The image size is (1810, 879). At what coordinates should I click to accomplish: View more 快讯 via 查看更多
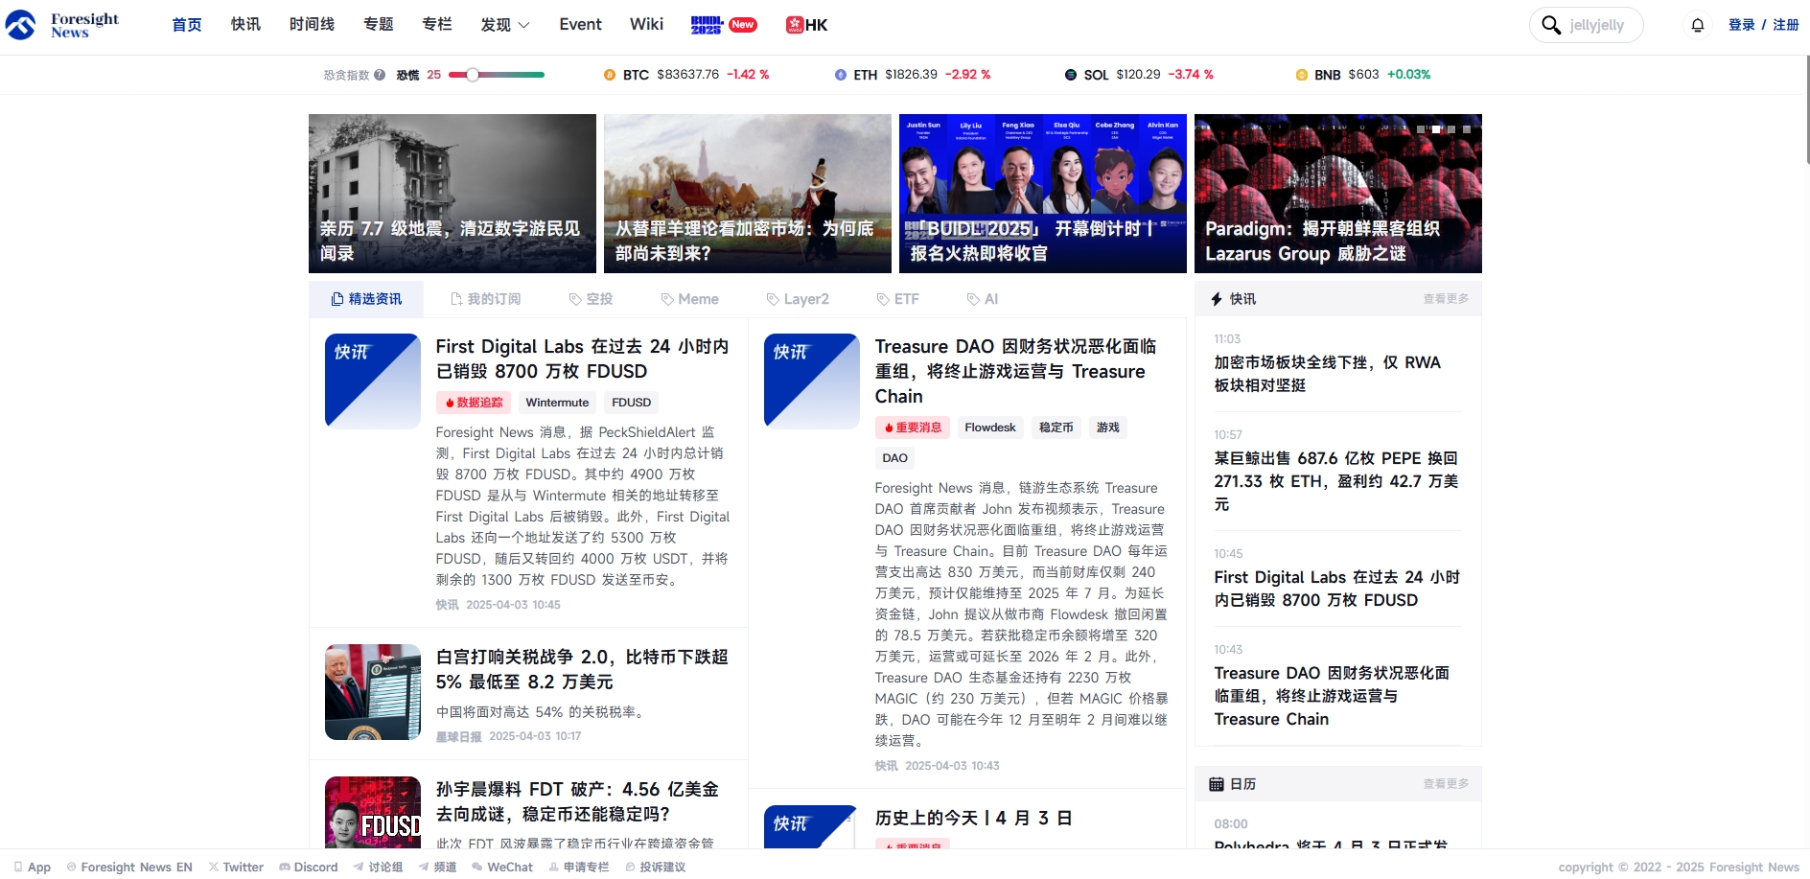pyautogui.click(x=1445, y=299)
